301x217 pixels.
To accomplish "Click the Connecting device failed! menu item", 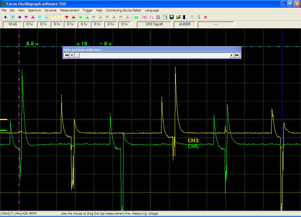I will [x=123, y=10].
